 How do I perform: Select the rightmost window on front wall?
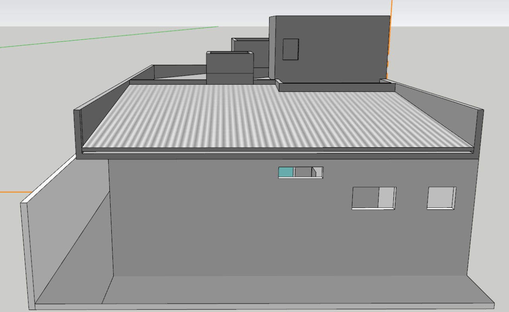[440, 197]
